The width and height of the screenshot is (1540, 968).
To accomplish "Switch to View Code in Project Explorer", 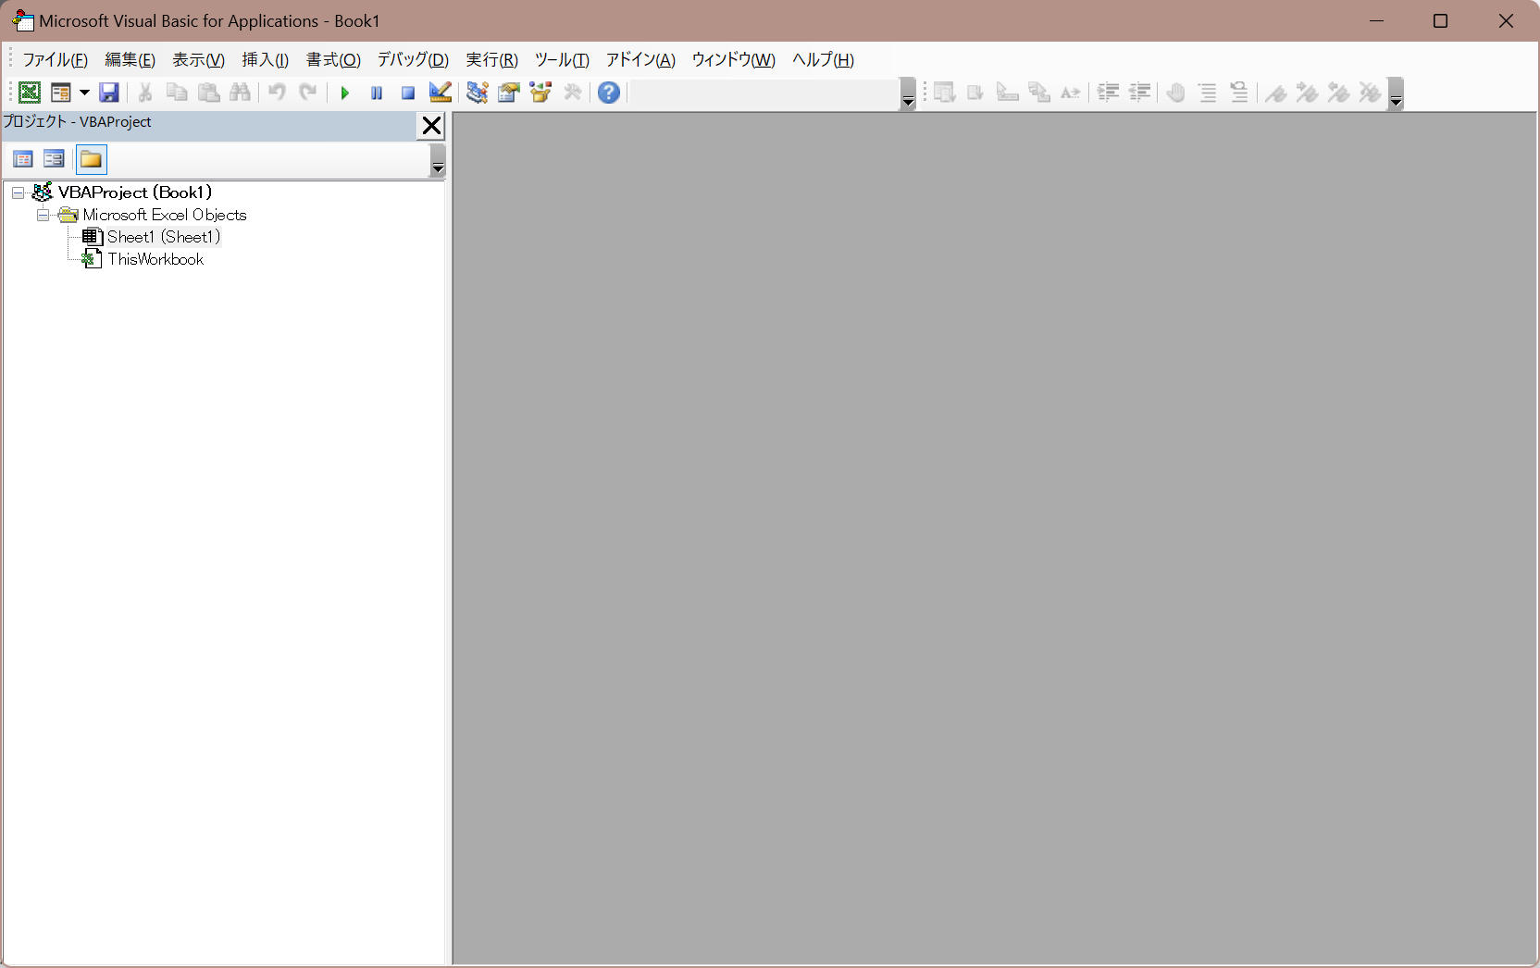I will (x=22, y=159).
